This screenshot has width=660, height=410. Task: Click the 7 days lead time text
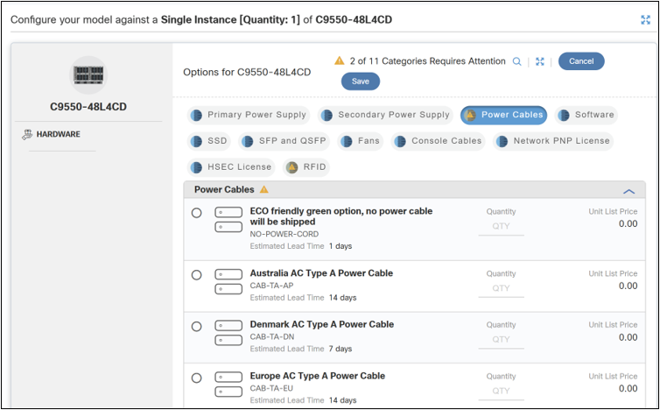(341, 349)
